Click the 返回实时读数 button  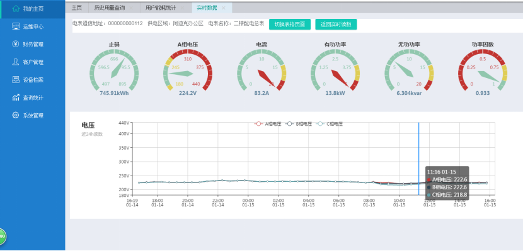pyautogui.click(x=336, y=25)
